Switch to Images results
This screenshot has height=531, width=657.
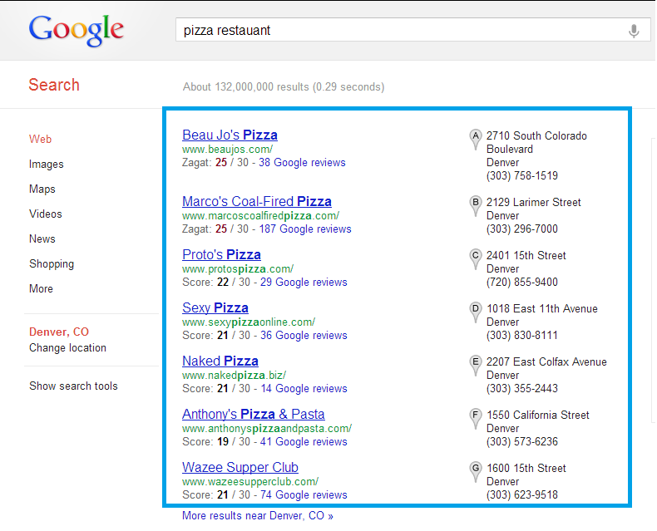pyautogui.click(x=46, y=165)
